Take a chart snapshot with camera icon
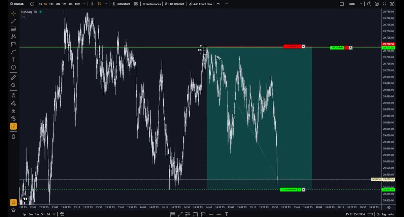Screen dimensions: 404x217 [392, 4]
